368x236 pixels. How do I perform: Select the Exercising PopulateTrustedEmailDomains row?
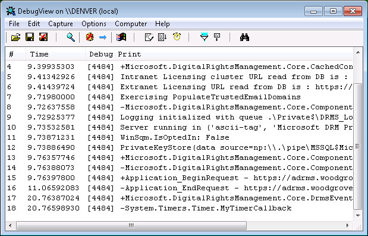coord(179,97)
